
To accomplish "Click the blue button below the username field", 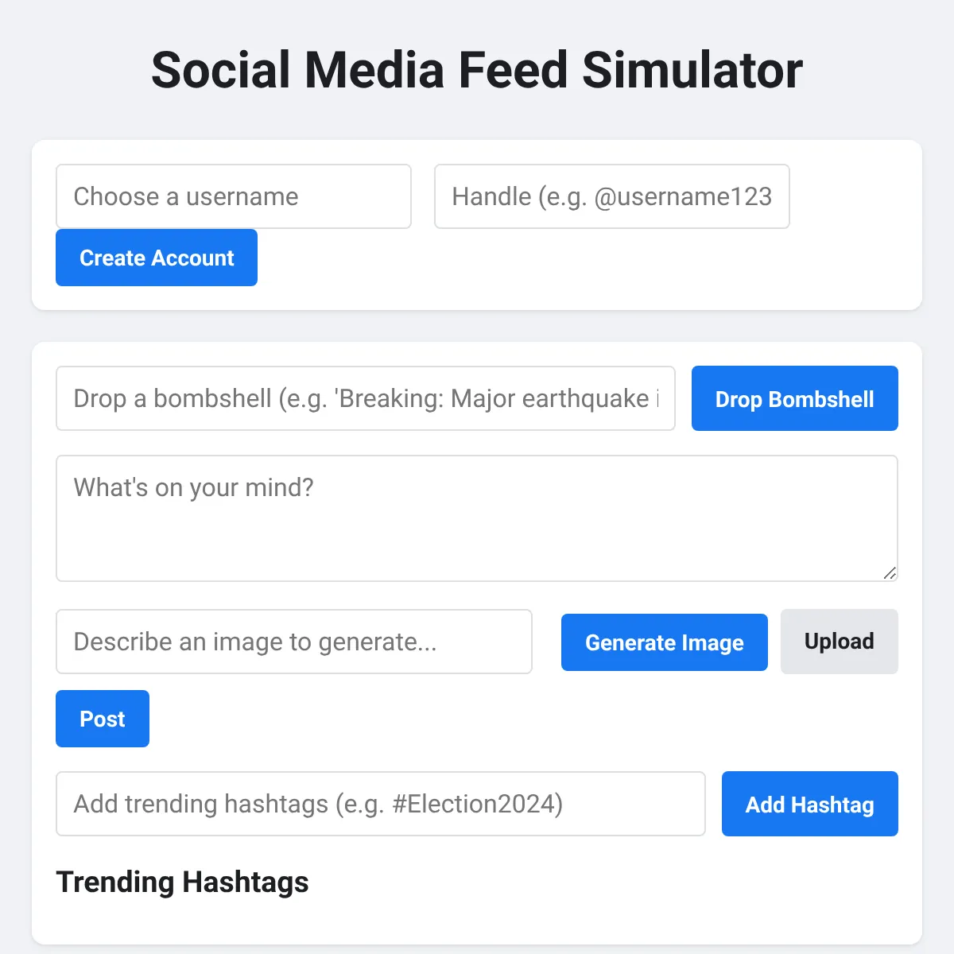I will coord(157,258).
